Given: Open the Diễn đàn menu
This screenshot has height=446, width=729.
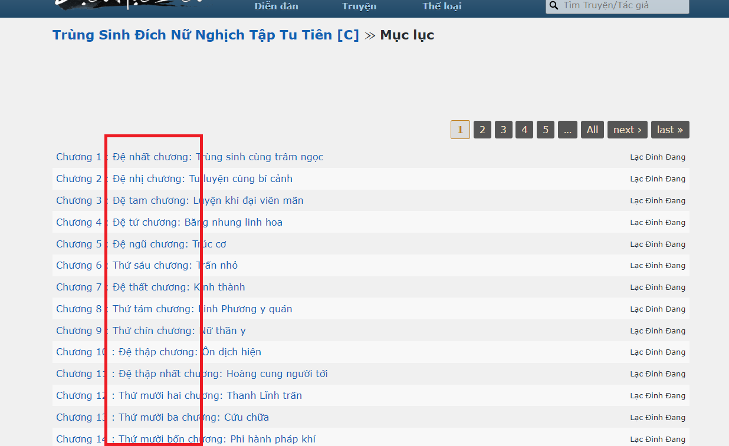Looking at the screenshot, I should click(x=276, y=6).
